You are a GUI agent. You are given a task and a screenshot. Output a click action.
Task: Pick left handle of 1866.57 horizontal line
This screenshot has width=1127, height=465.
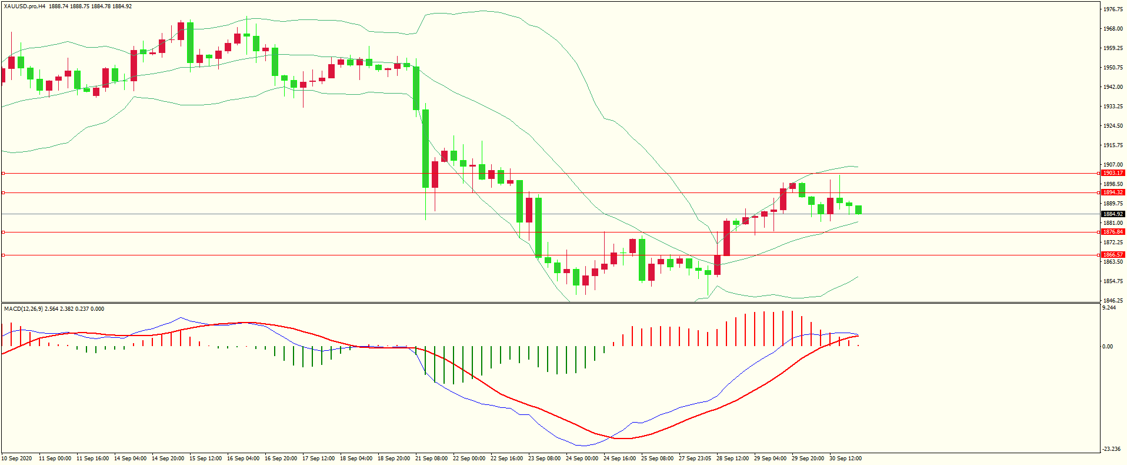pos(3,255)
